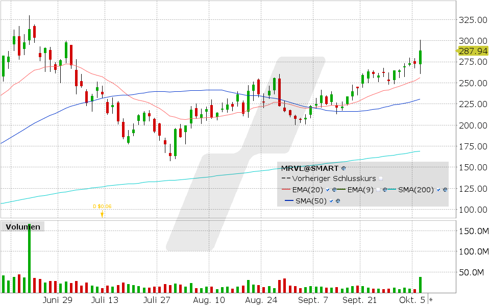Click the 325.00 price axis label
Viewport: 490px width, 306px height.
point(473,20)
